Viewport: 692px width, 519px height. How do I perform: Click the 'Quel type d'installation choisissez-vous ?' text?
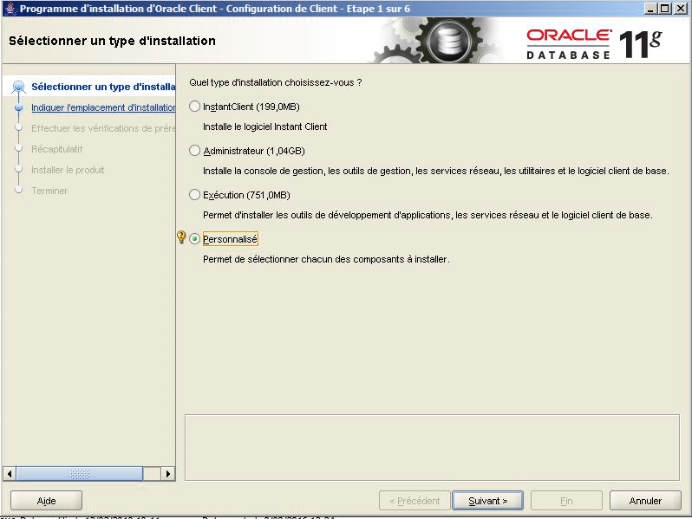[x=276, y=82]
